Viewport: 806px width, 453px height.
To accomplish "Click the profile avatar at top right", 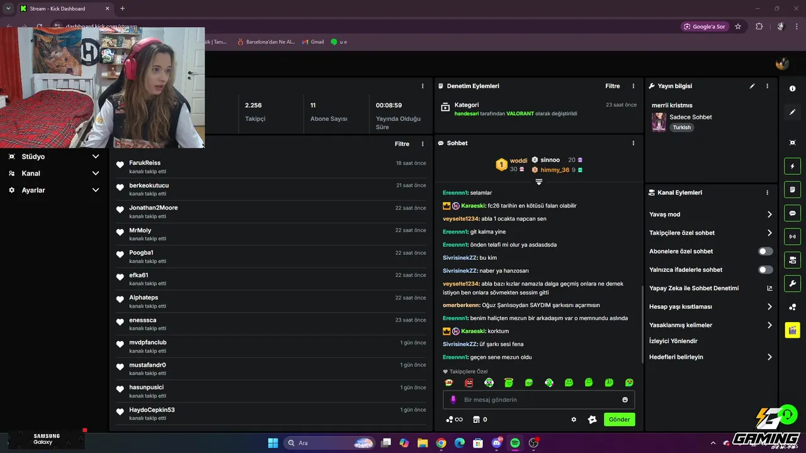I will pos(782,64).
